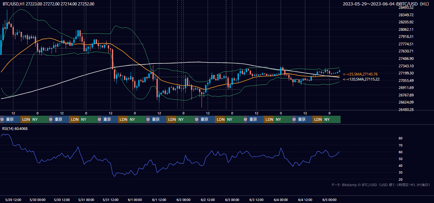Click the 6/4 12:00 date label
The image size is (434, 203).
(305, 200)
